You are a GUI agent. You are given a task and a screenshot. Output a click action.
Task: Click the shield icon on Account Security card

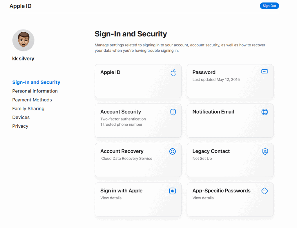[173, 112]
